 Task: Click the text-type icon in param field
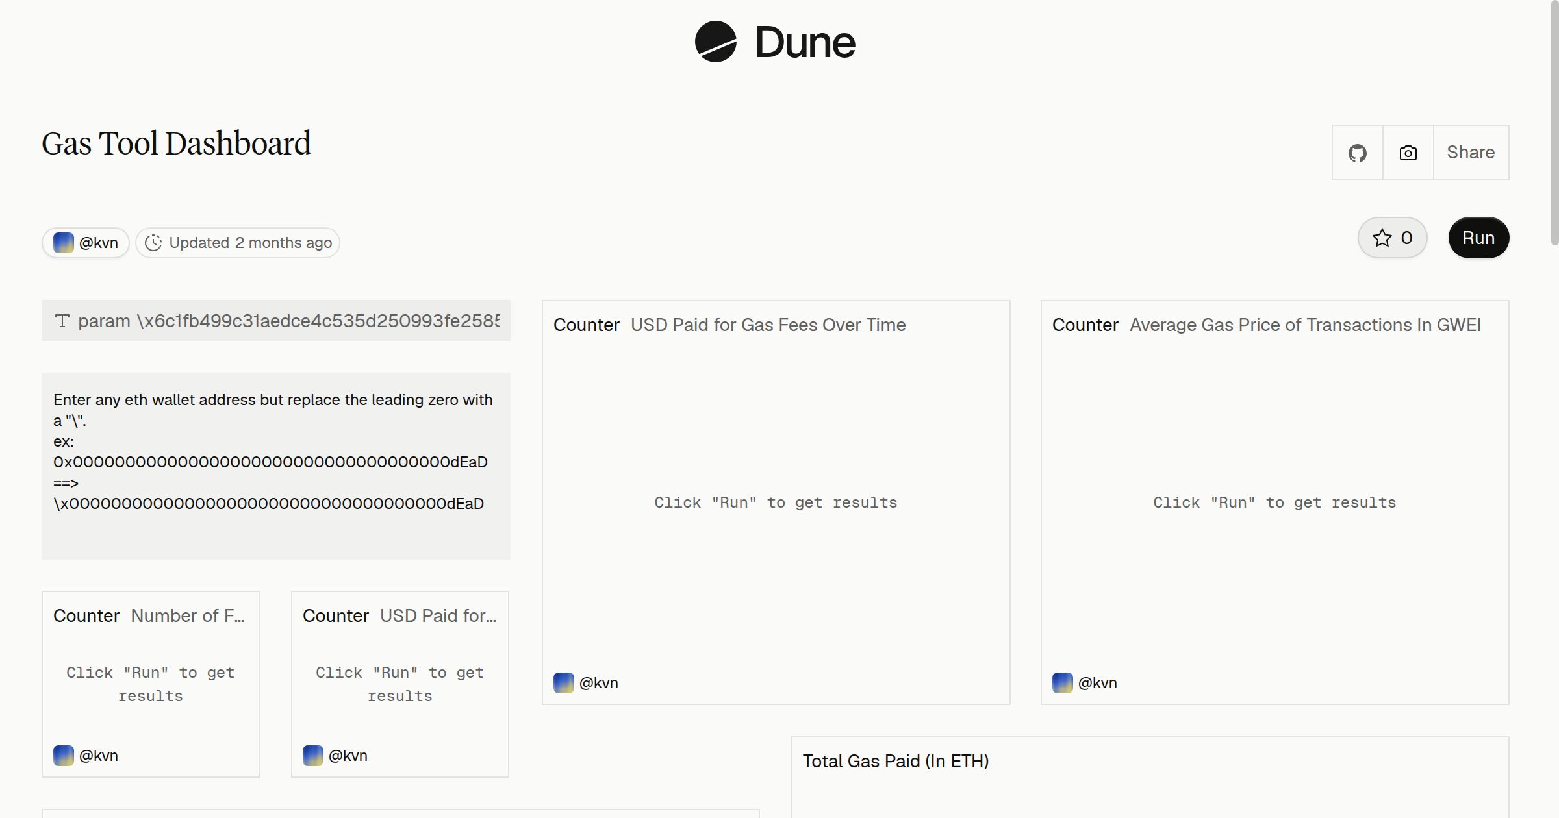click(x=62, y=321)
